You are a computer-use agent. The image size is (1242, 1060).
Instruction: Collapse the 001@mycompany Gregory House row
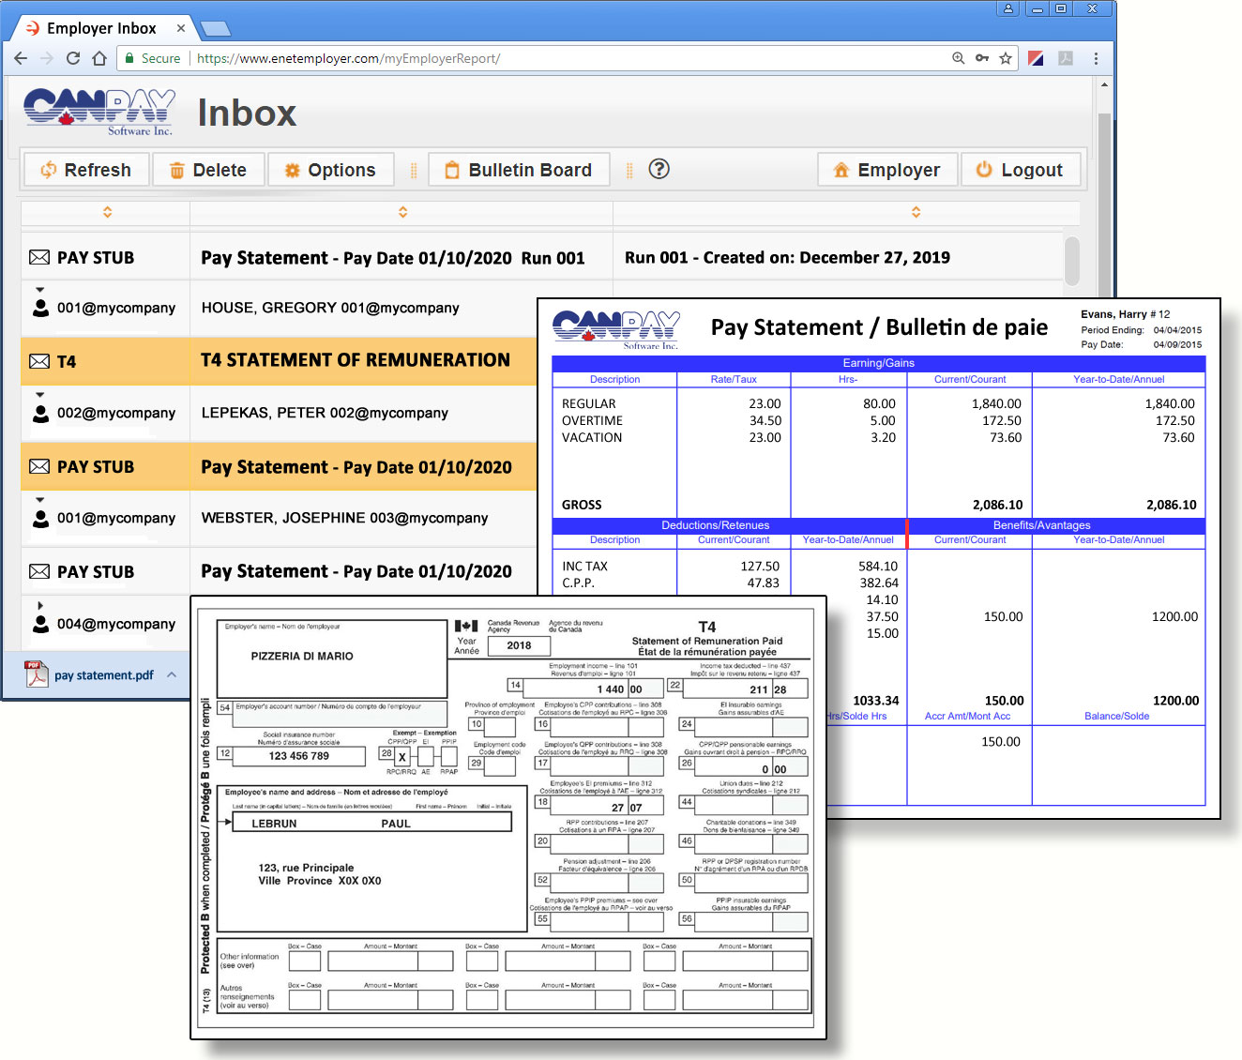coord(39,290)
